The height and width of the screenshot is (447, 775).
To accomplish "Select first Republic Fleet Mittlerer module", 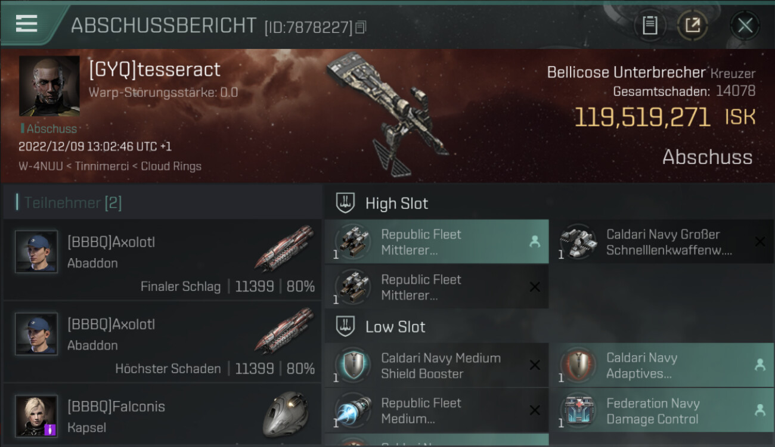I will pyautogui.click(x=436, y=241).
